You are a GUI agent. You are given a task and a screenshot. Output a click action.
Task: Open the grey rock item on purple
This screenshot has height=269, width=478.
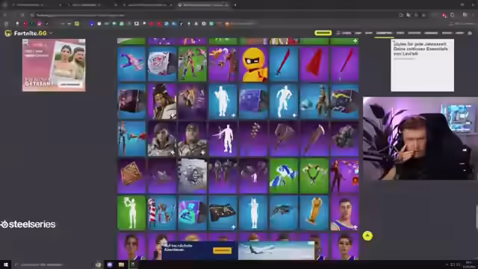click(x=344, y=139)
